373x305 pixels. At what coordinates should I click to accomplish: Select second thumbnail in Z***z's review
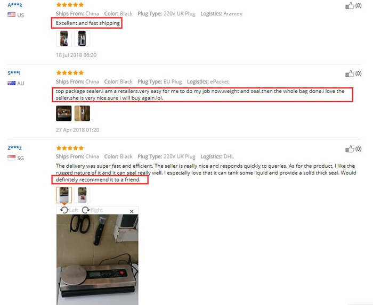(x=82, y=195)
